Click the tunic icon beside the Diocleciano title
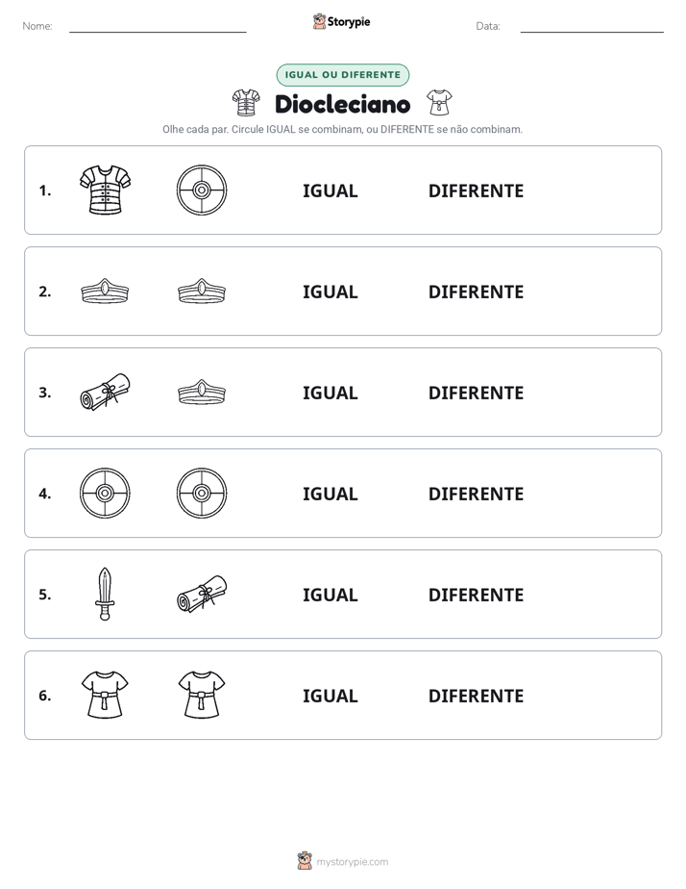 pyautogui.click(x=439, y=102)
